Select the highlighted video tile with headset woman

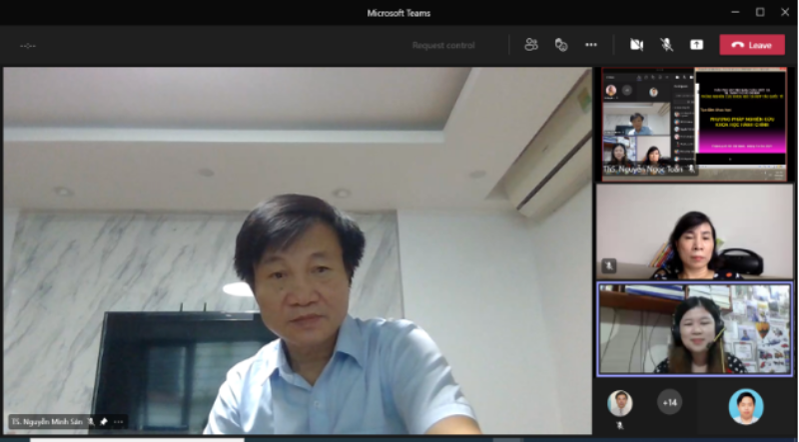(x=695, y=329)
